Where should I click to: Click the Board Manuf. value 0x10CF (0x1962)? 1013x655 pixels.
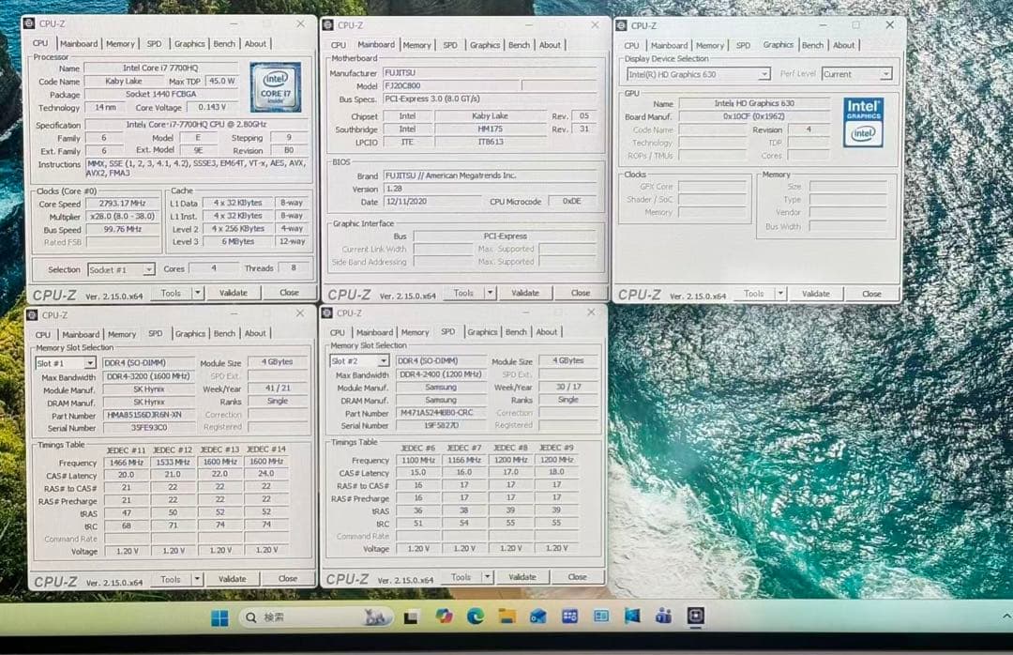[x=754, y=116]
